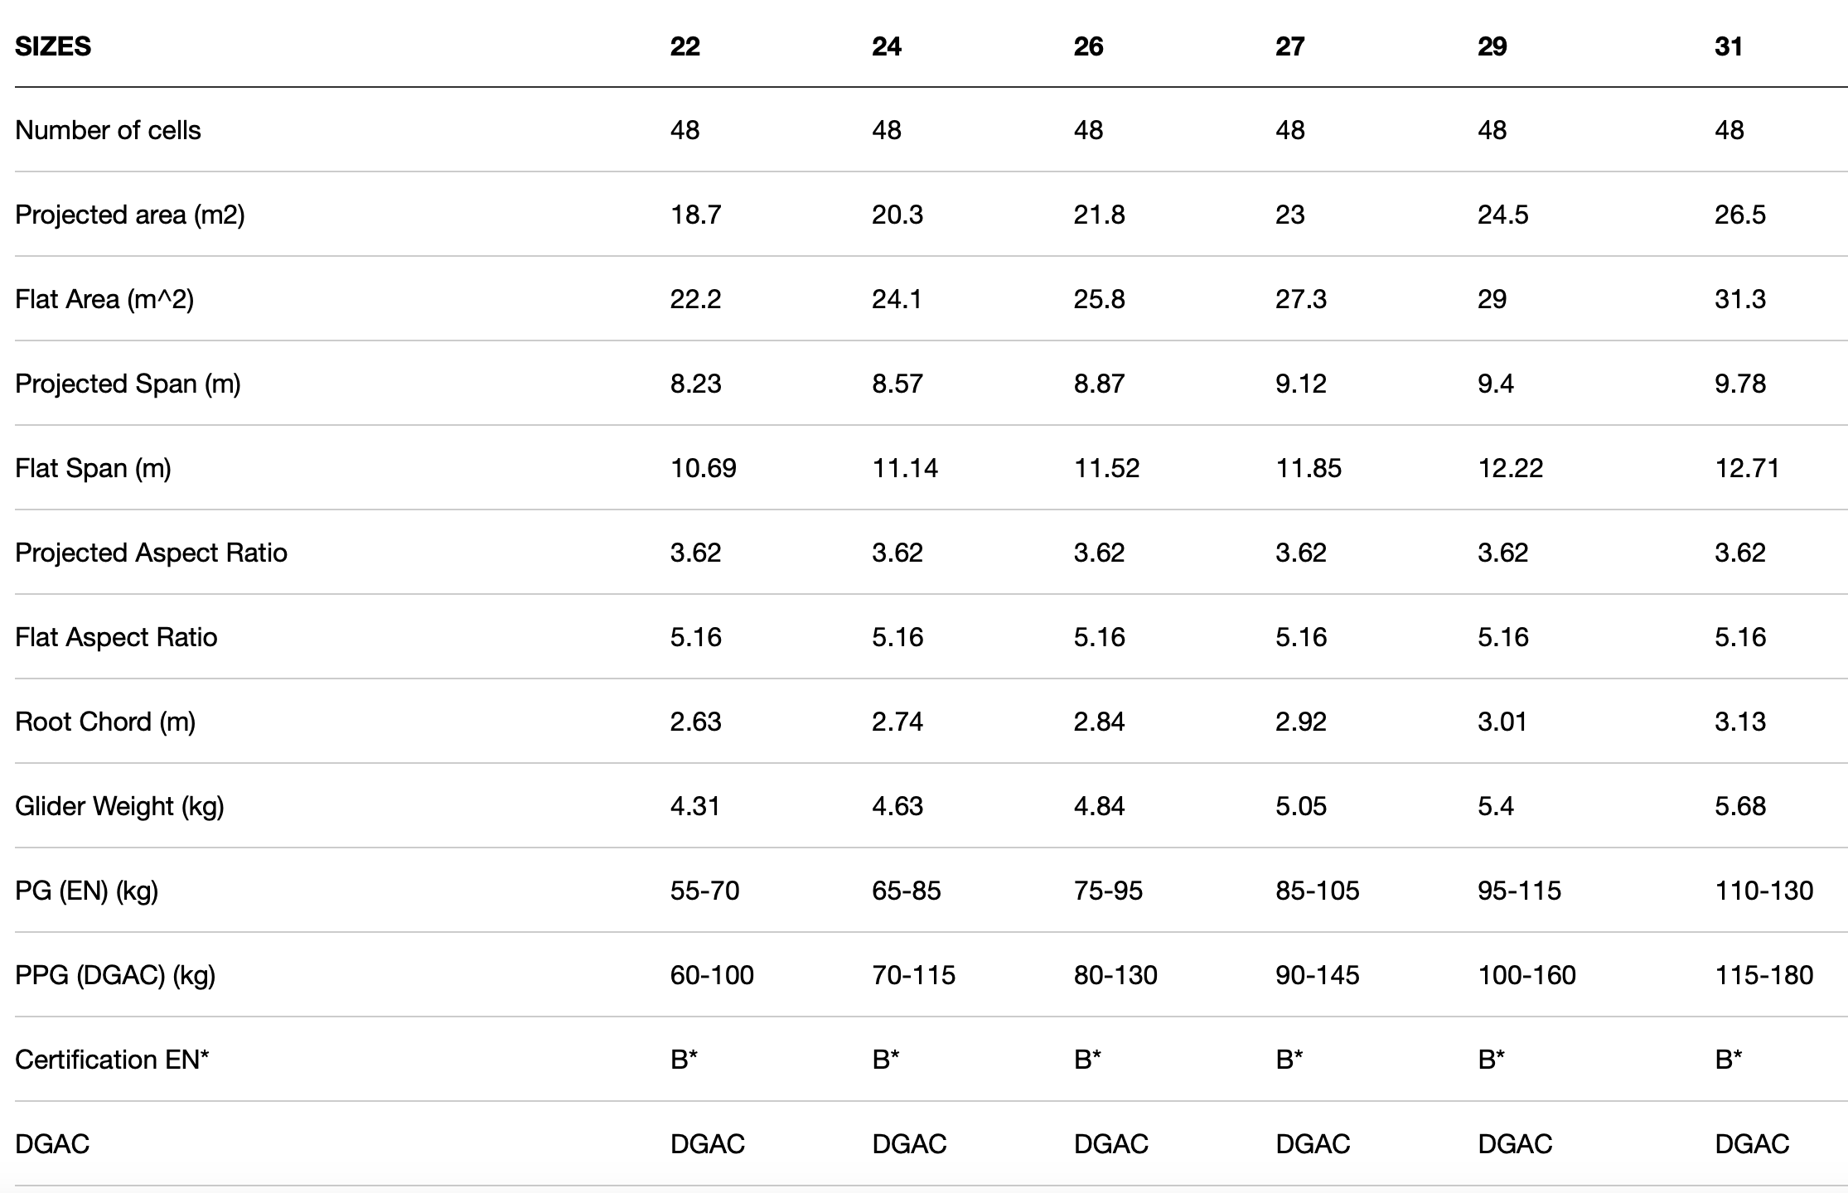Click the Number of cells row label
Image resolution: width=1848 pixels, height=1193 pixels.
point(108,130)
